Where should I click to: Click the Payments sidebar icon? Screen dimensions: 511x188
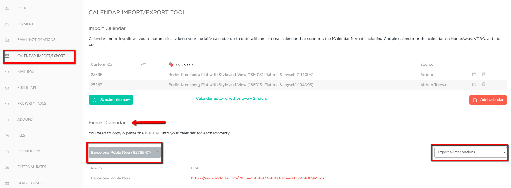7,24
